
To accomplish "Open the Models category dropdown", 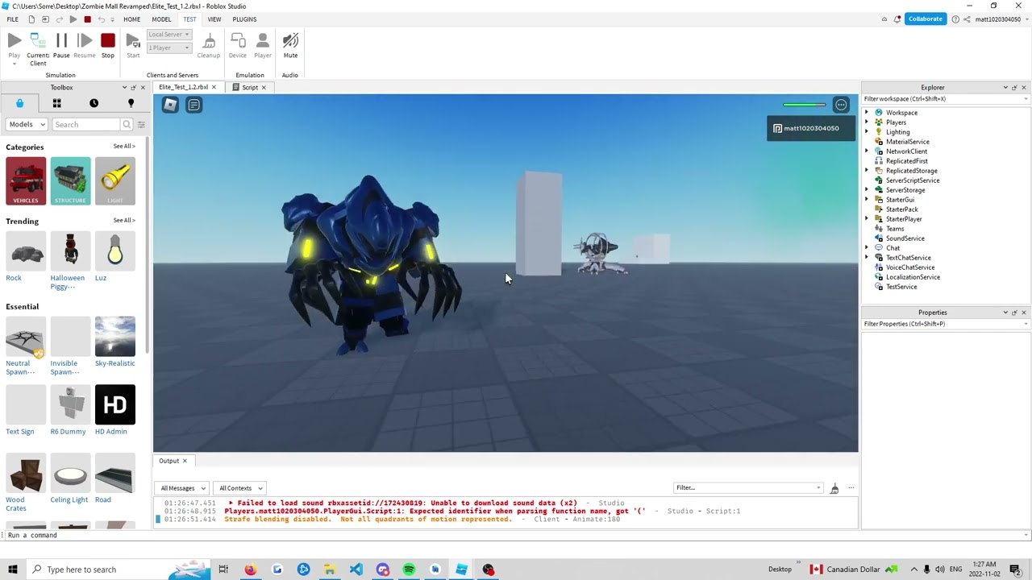I will point(27,124).
